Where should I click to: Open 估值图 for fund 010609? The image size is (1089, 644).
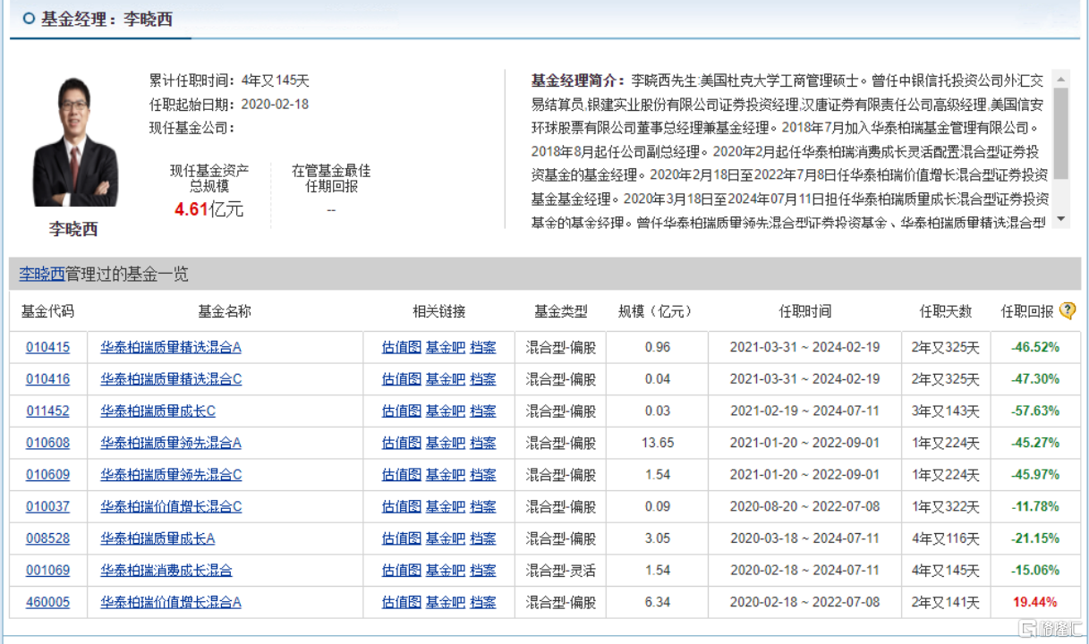(x=401, y=475)
